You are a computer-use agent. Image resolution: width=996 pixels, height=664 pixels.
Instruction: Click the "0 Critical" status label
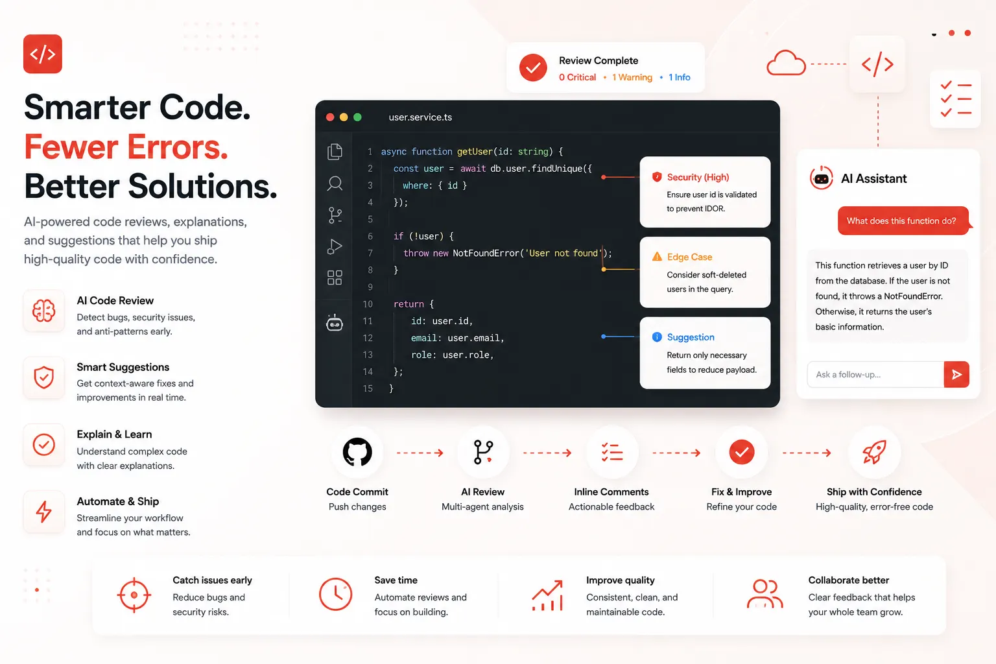[x=577, y=77]
